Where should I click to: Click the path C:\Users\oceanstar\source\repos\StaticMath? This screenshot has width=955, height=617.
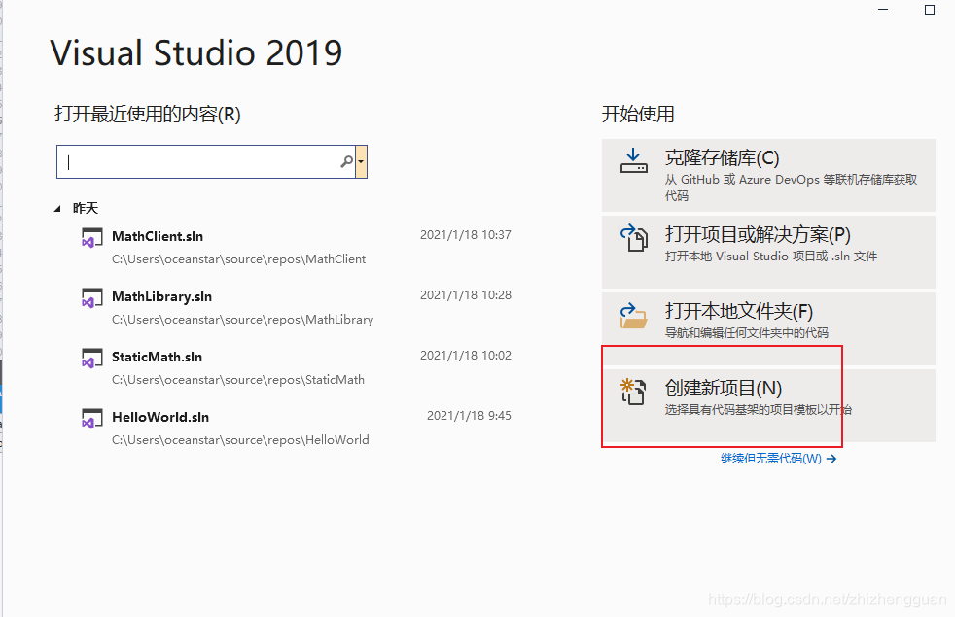coord(238,380)
